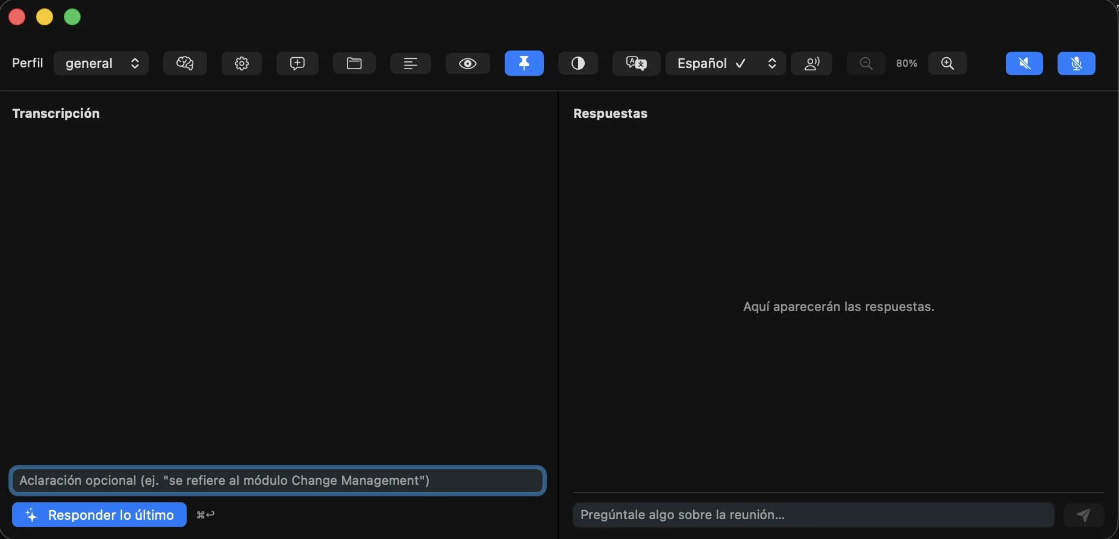
Task: Click the speech bubble plus icon
Action: (x=298, y=63)
